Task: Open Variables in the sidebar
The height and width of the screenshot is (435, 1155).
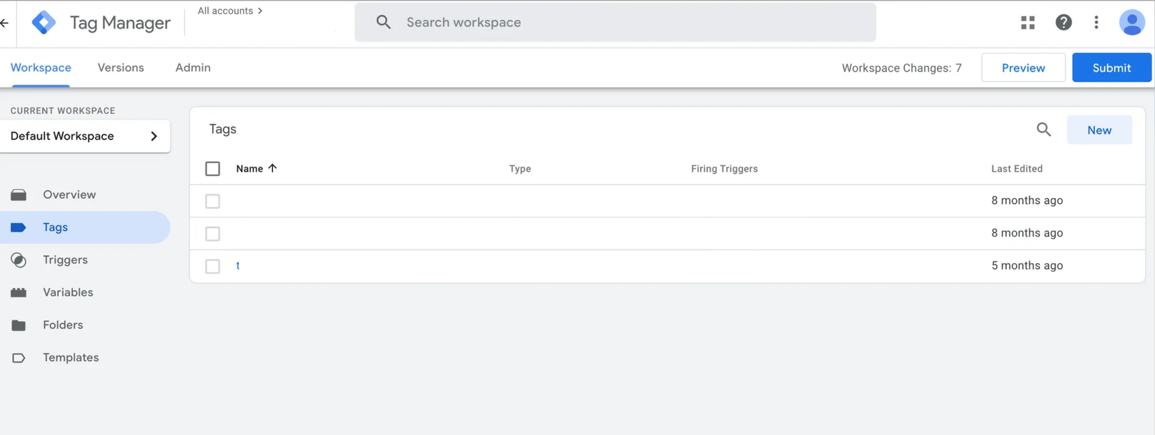Action: click(85, 292)
